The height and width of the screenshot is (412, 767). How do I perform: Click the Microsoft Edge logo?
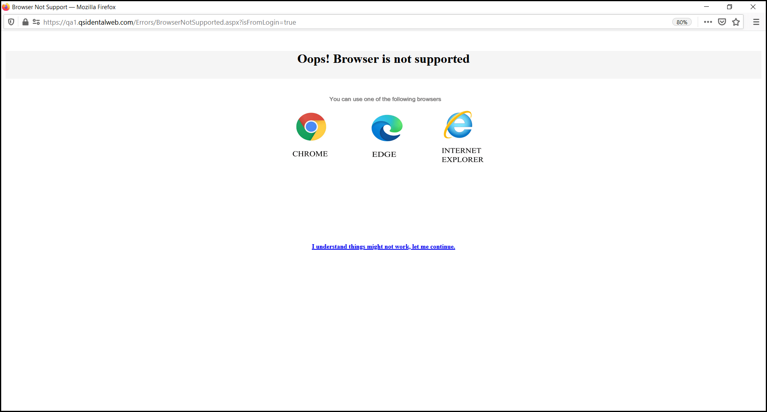(x=387, y=128)
